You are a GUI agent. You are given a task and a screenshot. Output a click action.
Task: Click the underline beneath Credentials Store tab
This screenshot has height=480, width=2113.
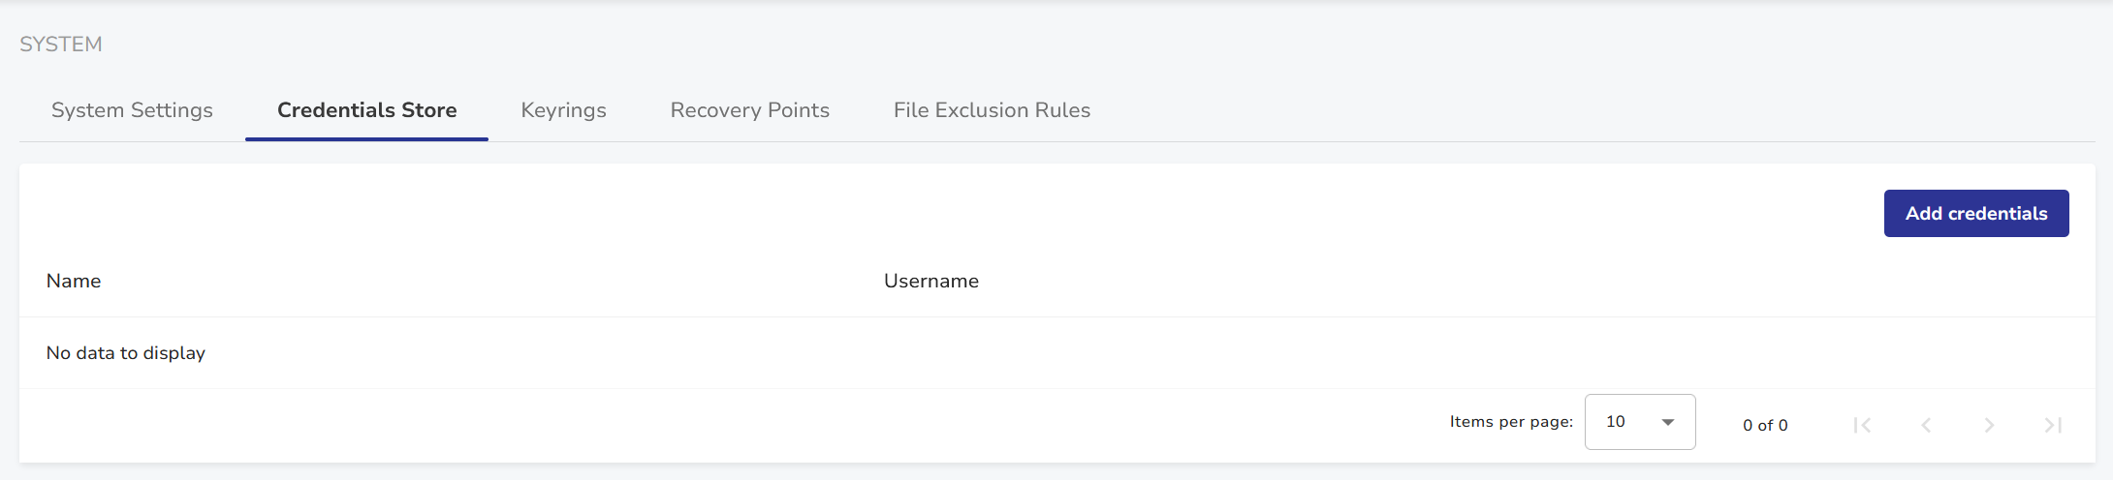[366, 139]
